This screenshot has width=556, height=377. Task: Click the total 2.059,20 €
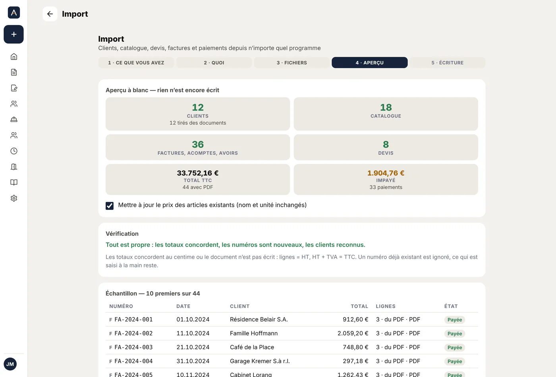point(353,333)
